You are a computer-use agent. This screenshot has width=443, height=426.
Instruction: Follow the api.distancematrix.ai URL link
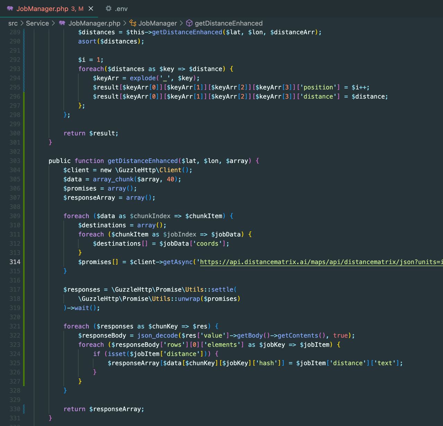pyautogui.click(x=321, y=262)
